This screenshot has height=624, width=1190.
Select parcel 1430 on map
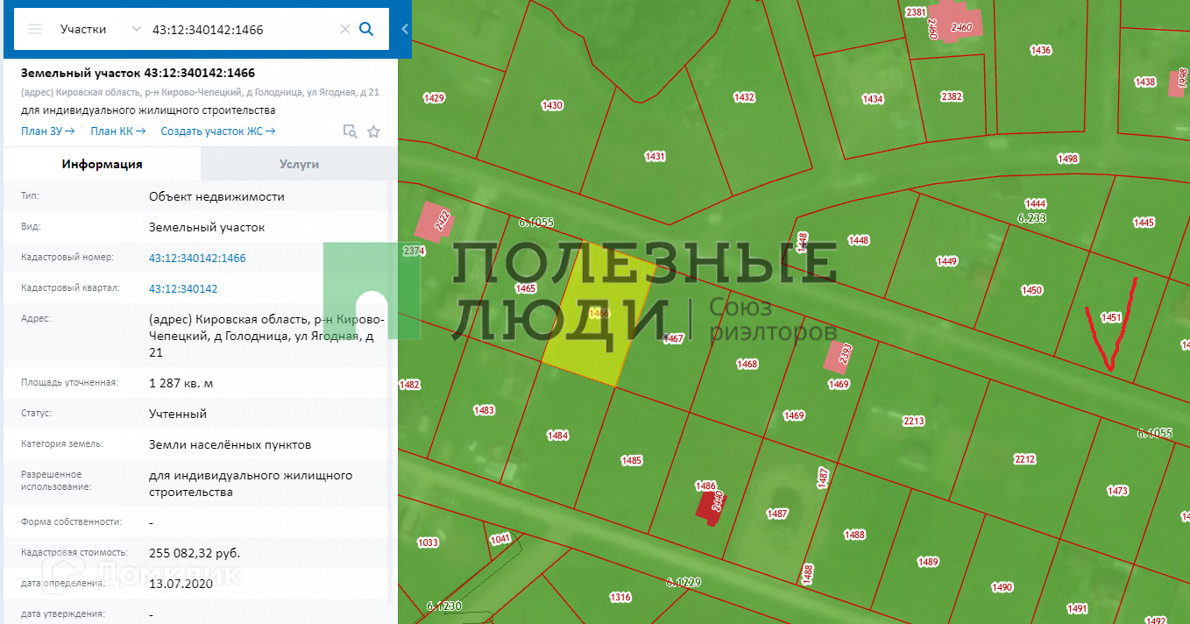(x=552, y=105)
